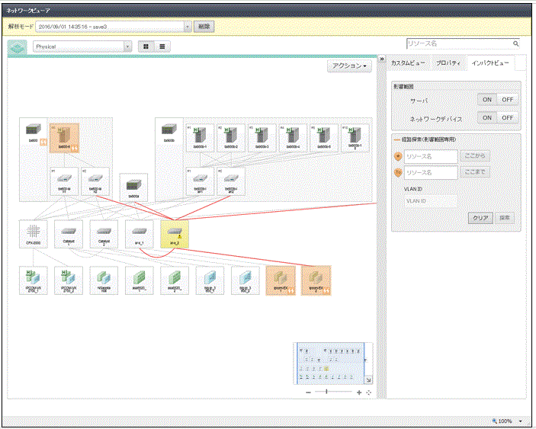Image resolution: width=536 pixels, height=429 pixels.
Task: Select the bx900a chassis node
Action: [133, 187]
